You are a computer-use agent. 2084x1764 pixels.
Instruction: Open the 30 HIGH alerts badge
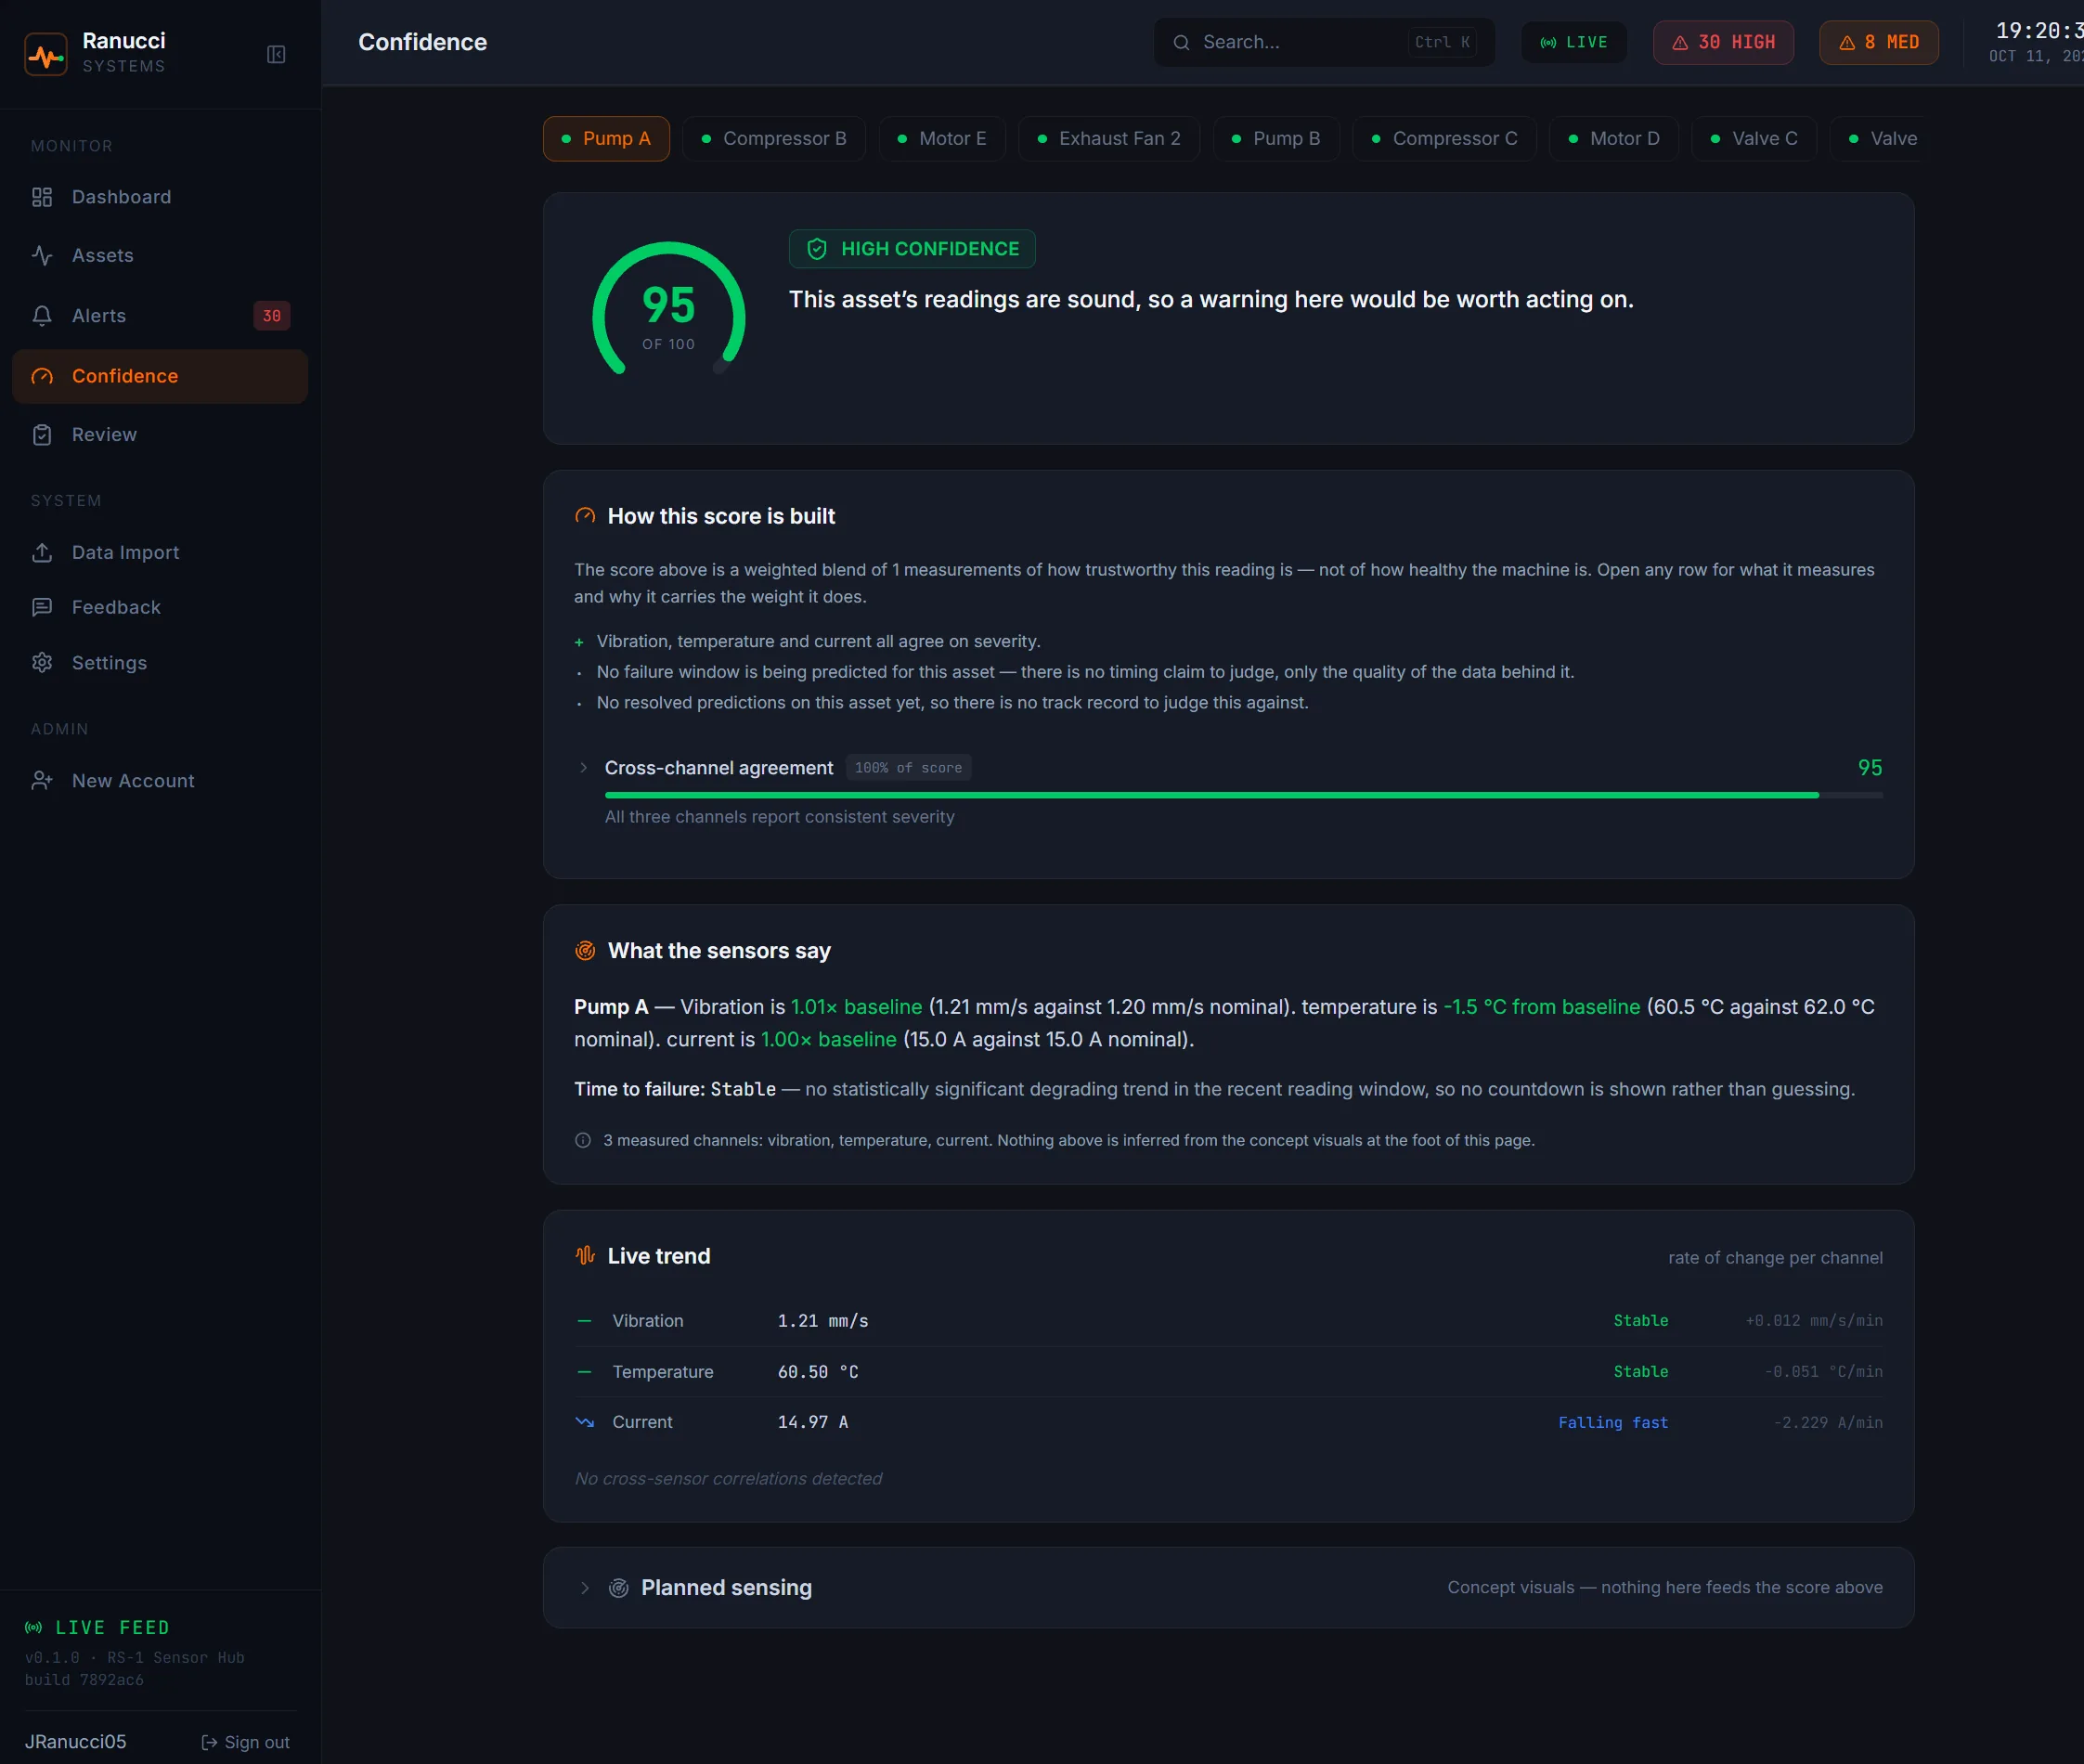coord(1723,42)
